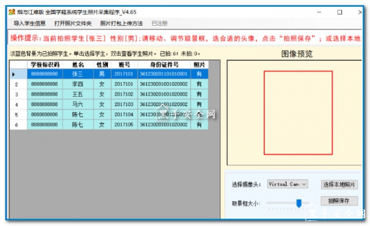This screenshot has height=226, width=370.
Task: Click the 取景框大小 slider handle
Action: point(299,203)
